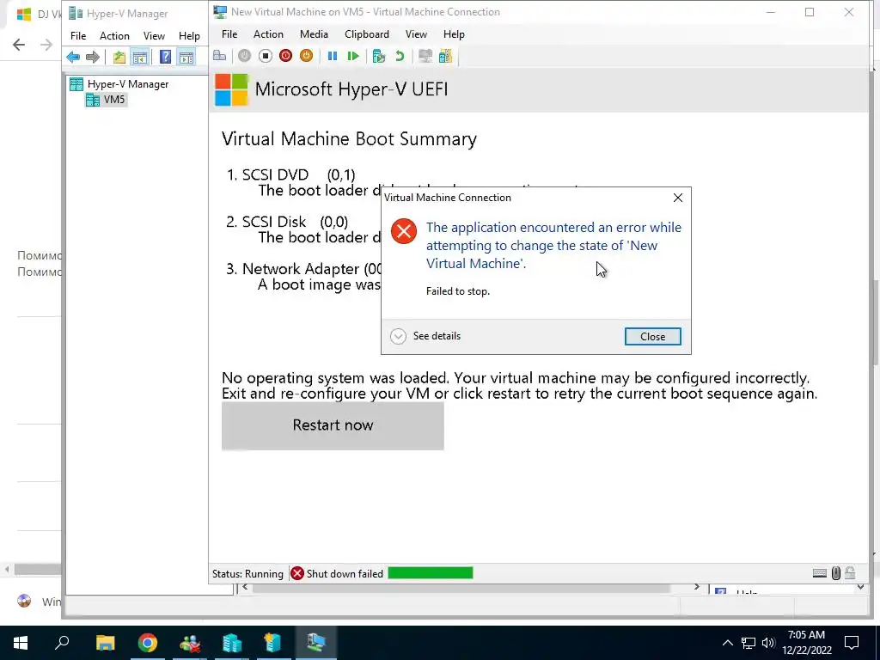
Task: Click Microsoft Hyper-V UEFI logo
Action: 230,89
